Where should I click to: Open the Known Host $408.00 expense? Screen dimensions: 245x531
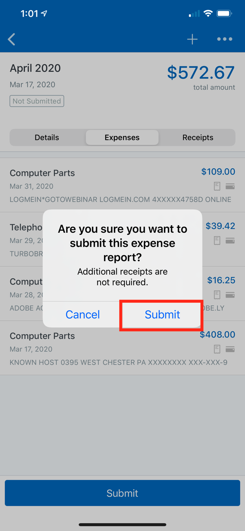122,348
